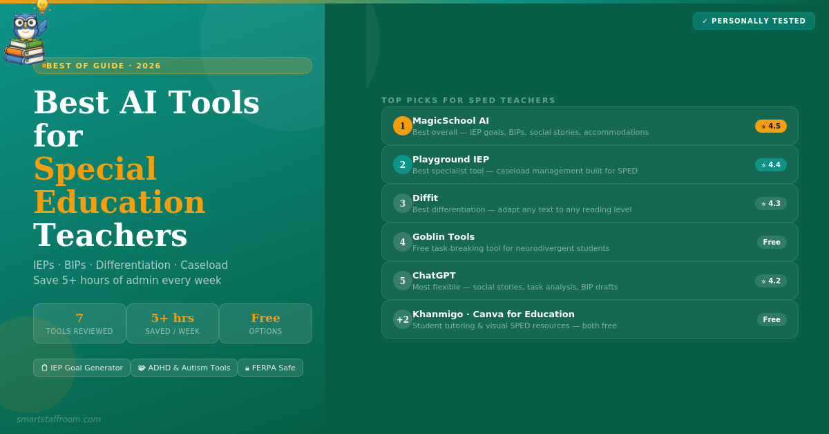Select the numbered circle 1 beside MagicSchool AI
The width and height of the screenshot is (829, 434).
(402, 126)
